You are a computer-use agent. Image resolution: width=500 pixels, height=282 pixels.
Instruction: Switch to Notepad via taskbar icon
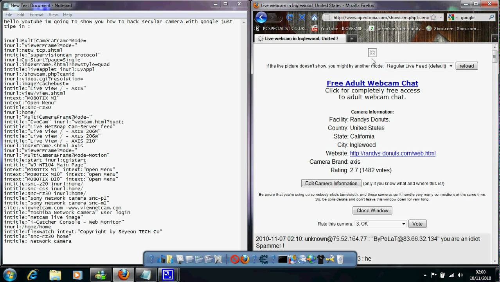(146, 275)
